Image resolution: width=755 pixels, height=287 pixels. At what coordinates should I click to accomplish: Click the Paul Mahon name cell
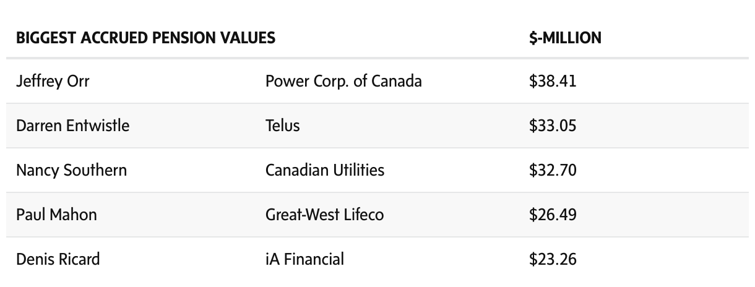[x=56, y=215]
